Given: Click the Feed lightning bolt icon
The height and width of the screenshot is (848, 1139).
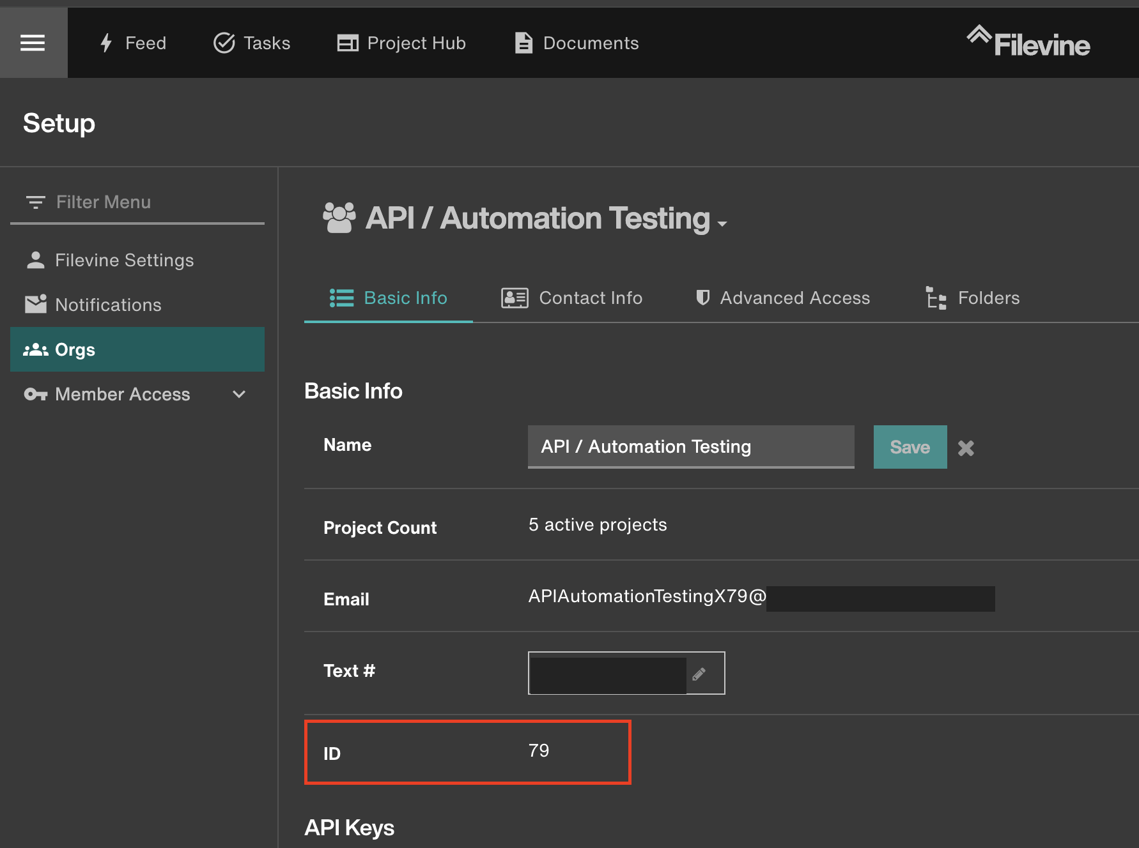Looking at the screenshot, I should 107,43.
